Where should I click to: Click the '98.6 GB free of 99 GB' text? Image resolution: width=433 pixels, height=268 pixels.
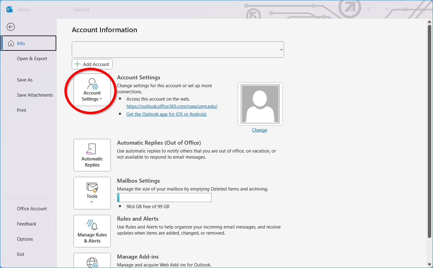[x=148, y=207]
